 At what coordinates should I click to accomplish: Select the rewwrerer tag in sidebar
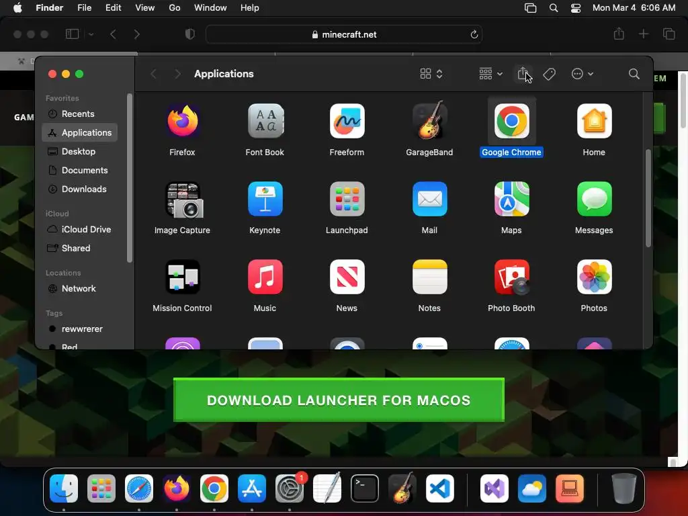79,329
